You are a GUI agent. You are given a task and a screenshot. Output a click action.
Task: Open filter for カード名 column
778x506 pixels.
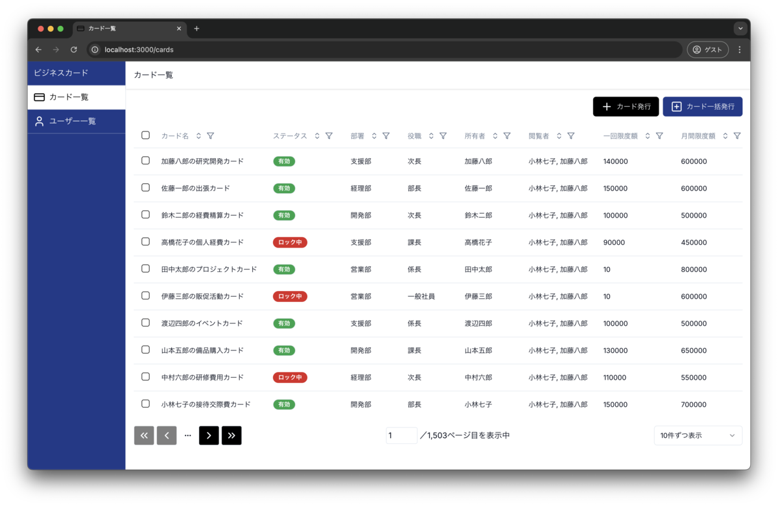(211, 136)
